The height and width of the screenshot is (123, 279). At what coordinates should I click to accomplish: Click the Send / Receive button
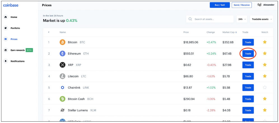pyautogui.click(x=242, y=5)
